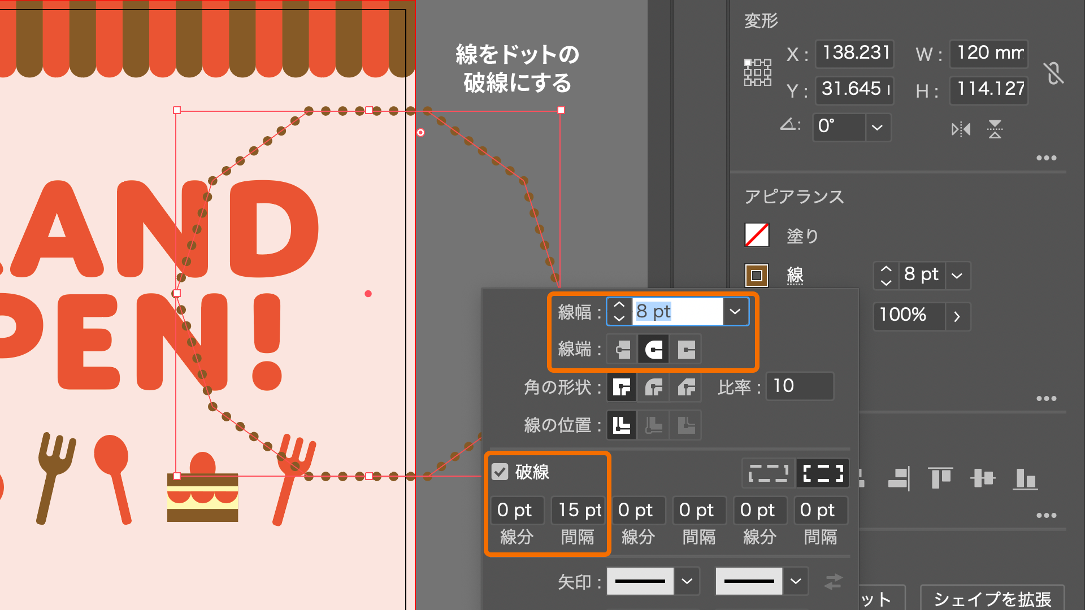Select preserve exact dash lengths option

(769, 473)
